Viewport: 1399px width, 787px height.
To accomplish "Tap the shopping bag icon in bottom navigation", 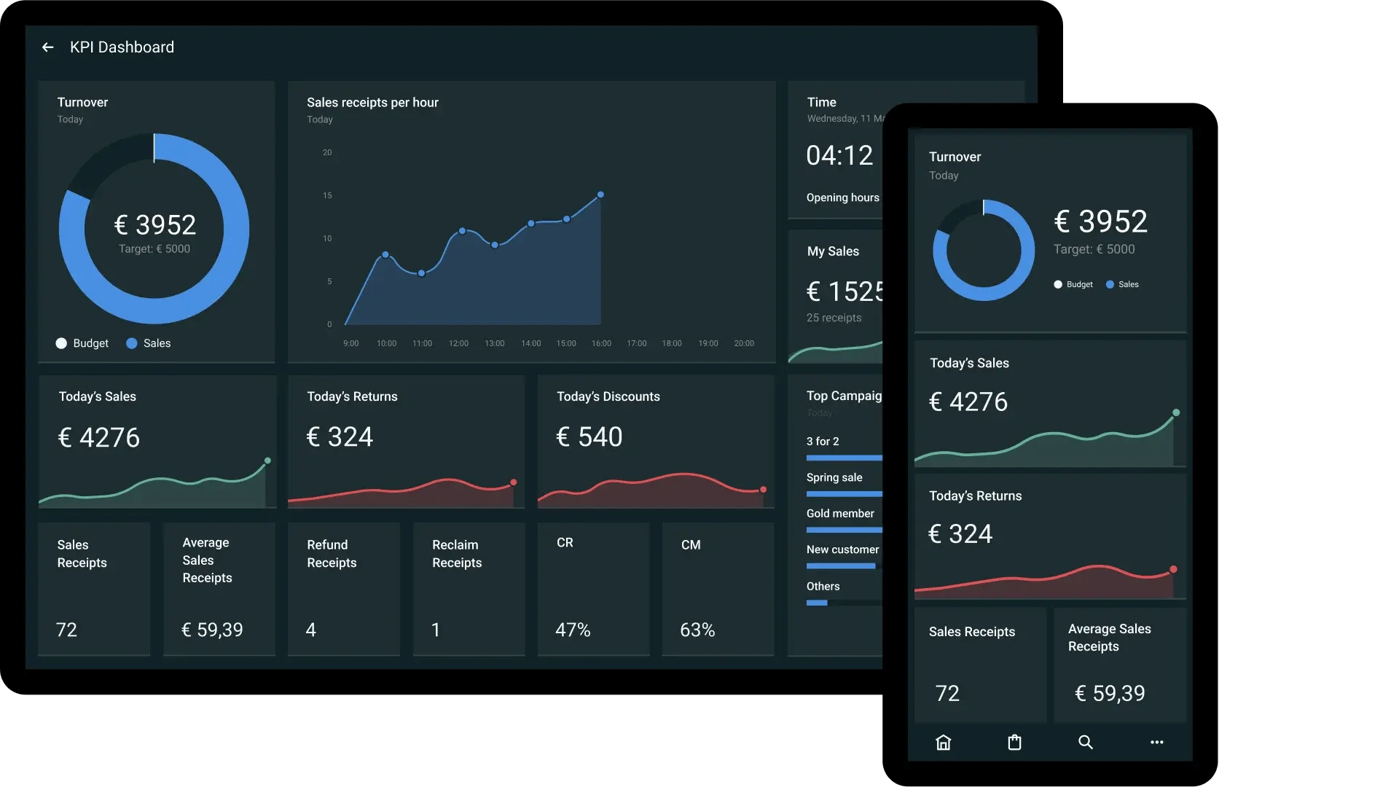I will [x=1014, y=742].
